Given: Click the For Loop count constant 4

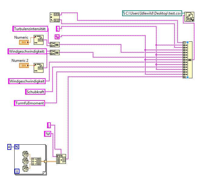Looking at the screenshot, I should 9,147.
